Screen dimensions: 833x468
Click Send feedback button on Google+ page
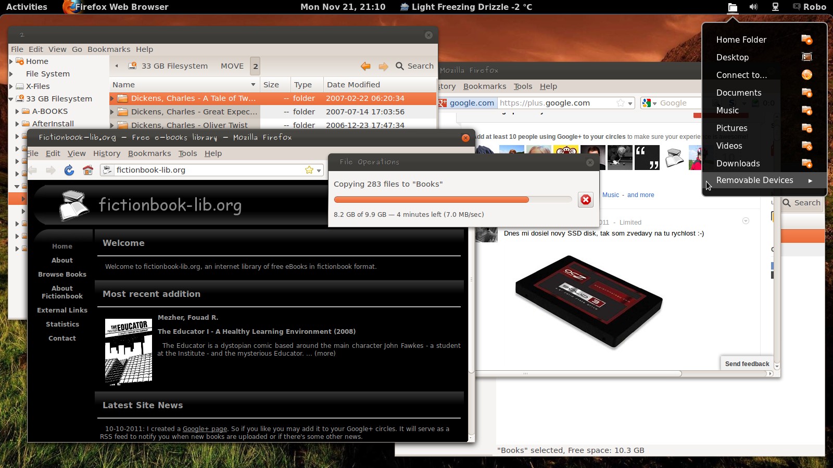(747, 363)
